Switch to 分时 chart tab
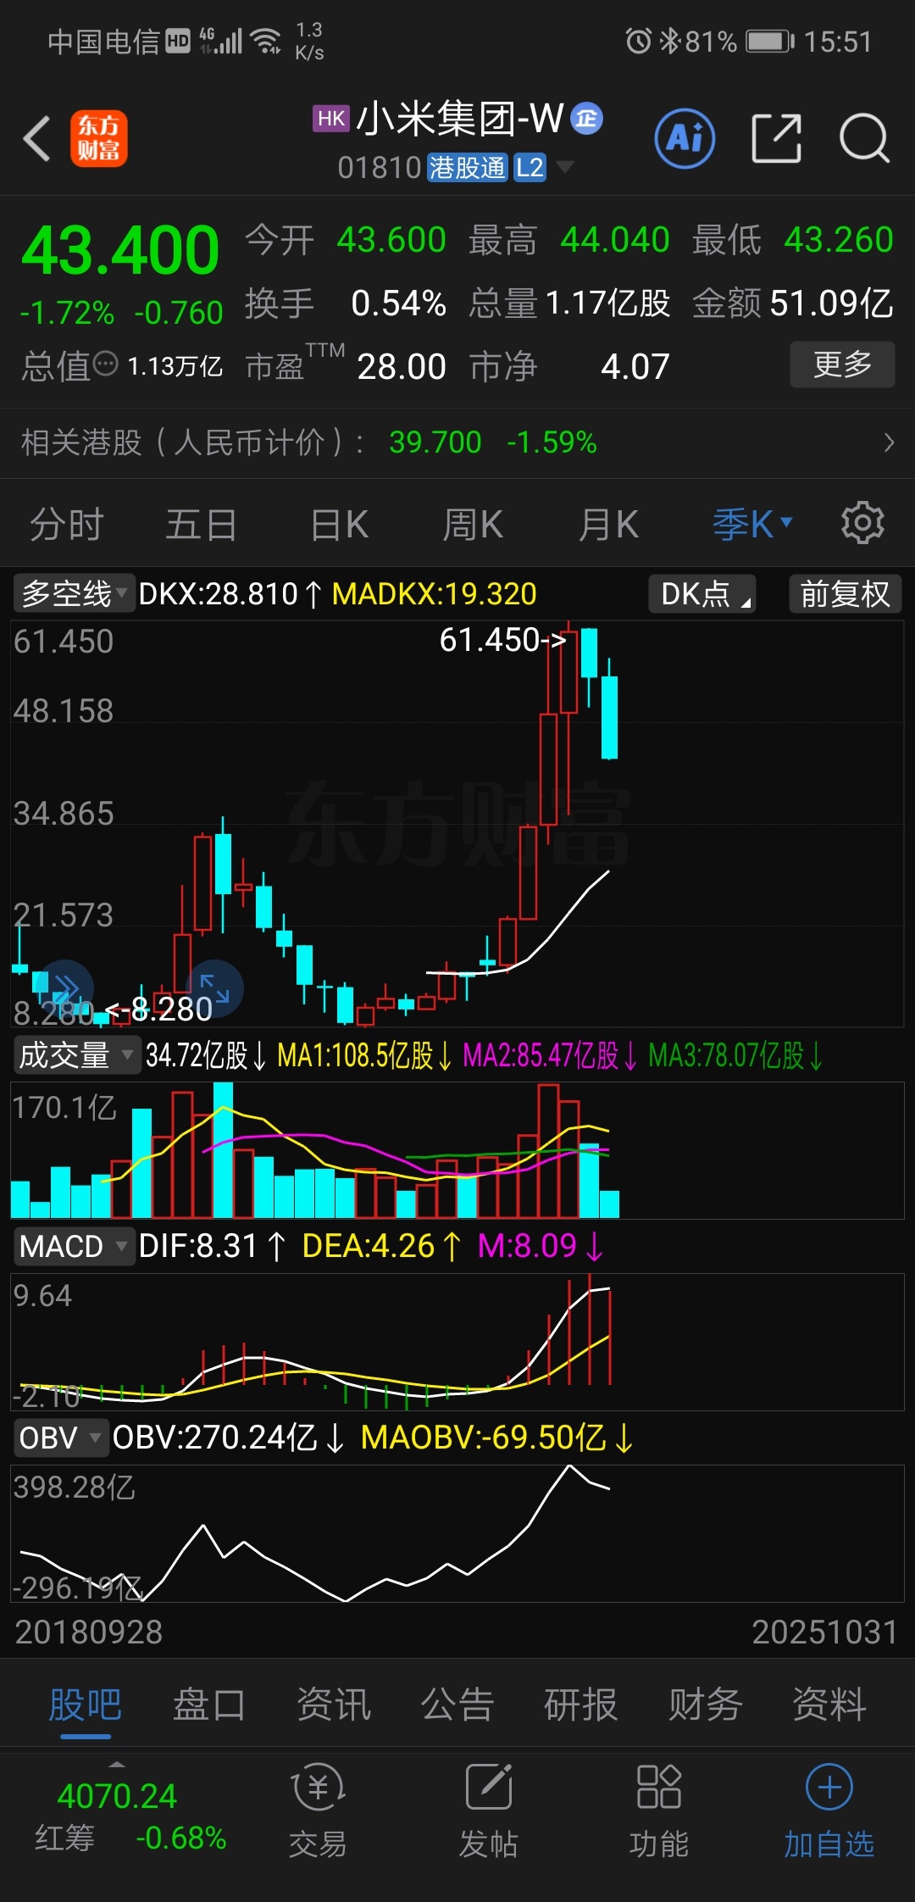 coord(66,524)
